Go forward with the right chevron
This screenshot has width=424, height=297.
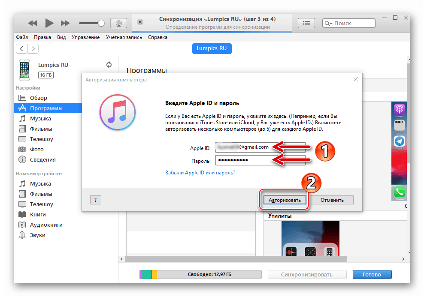click(x=33, y=48)
